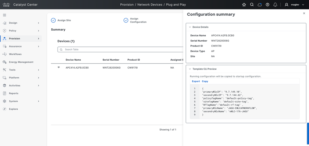The image size is (309, 146).
Task: Click the Device Type AP value
Action: [212, 51]
